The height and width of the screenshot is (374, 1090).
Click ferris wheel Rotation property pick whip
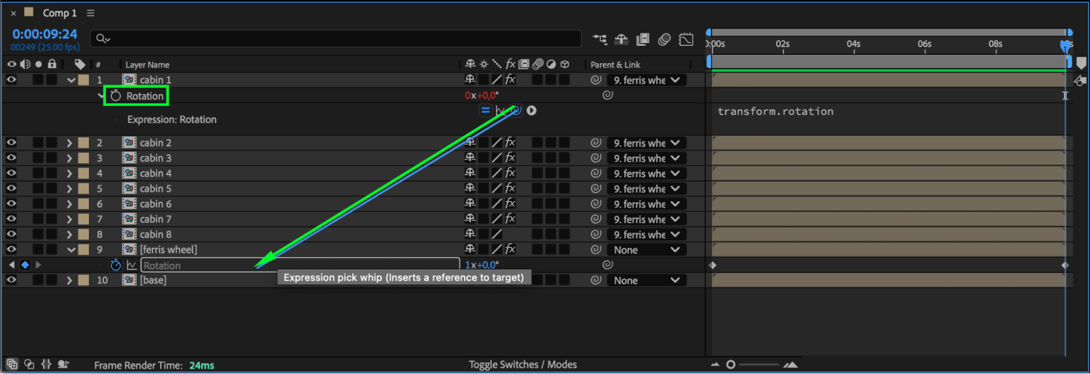click(607, 264)
